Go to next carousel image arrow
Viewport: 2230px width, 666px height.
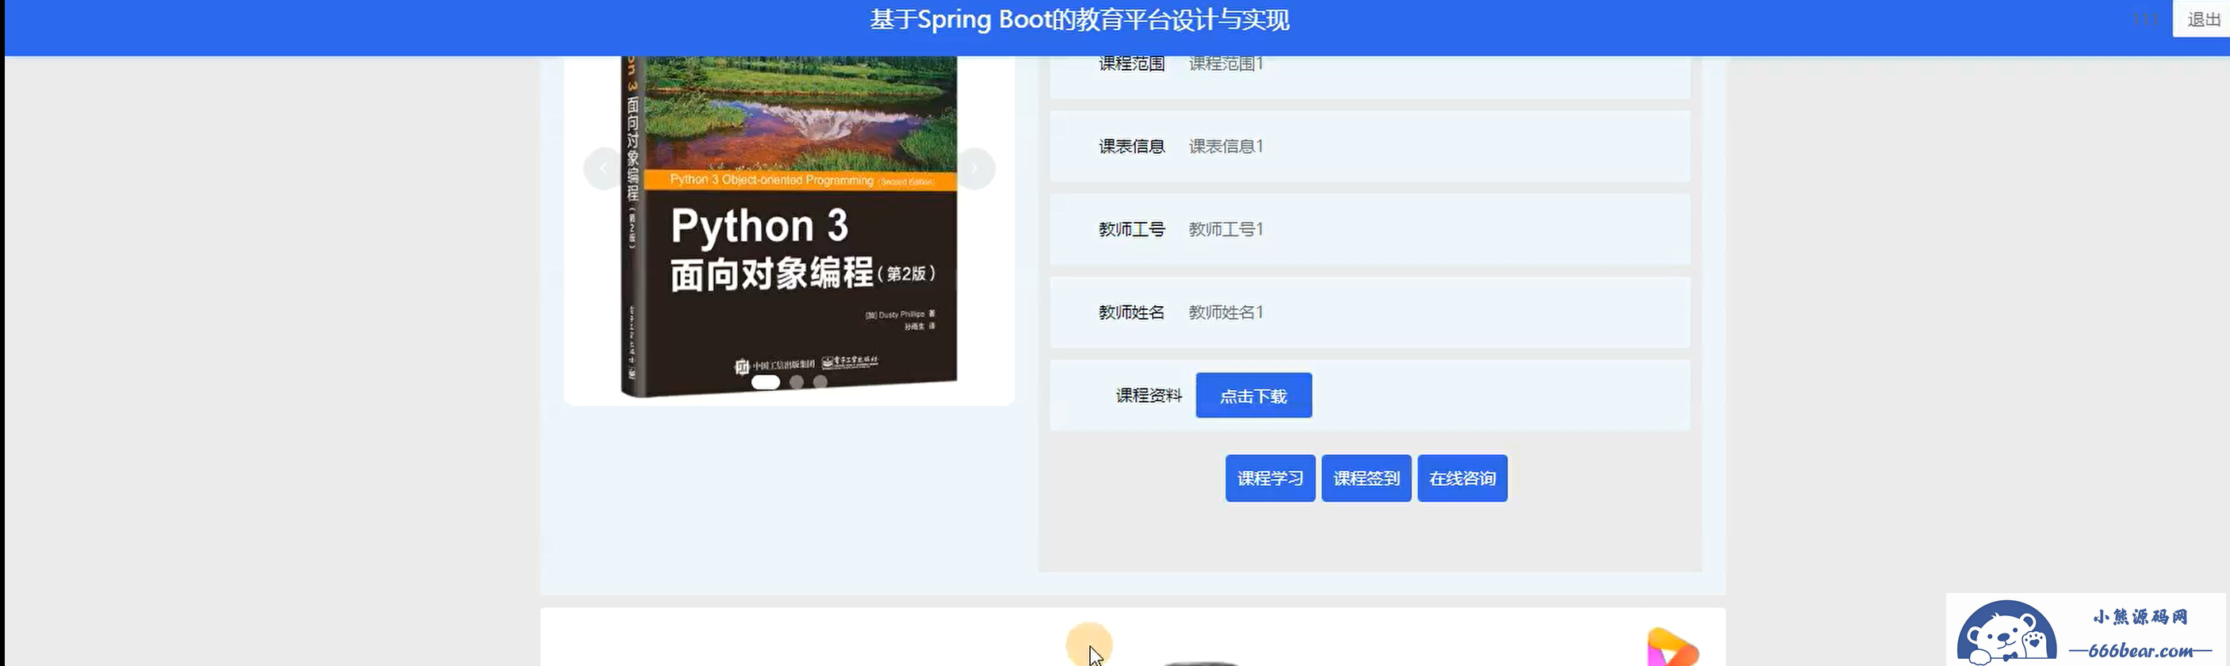(x=975, y=168)
